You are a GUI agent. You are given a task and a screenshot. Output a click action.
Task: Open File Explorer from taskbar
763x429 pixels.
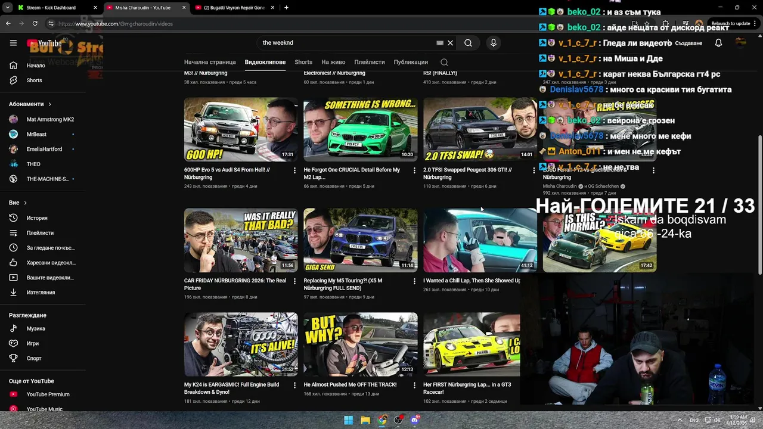[x=365, y=420]
